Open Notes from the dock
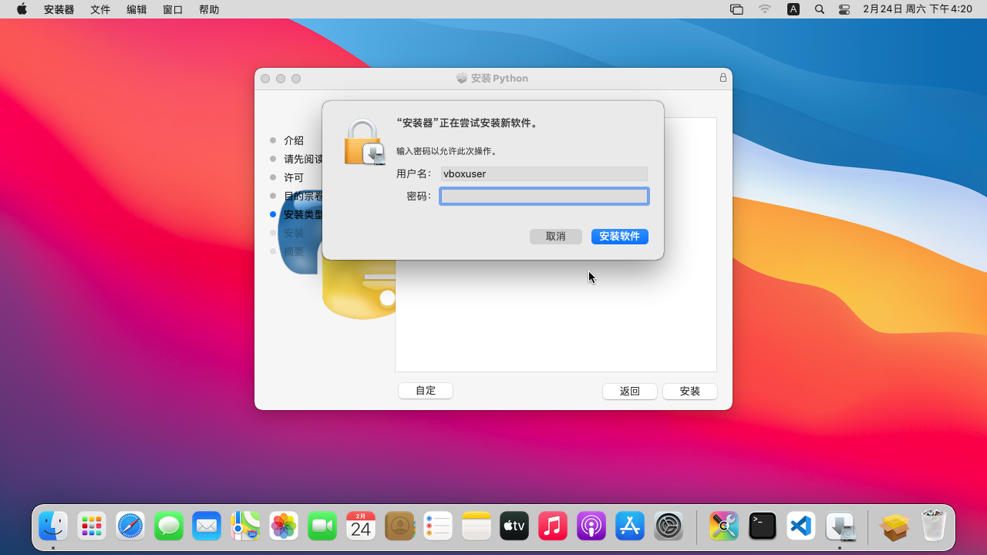The width and height of the screenshot is (987, 555). 477,526
